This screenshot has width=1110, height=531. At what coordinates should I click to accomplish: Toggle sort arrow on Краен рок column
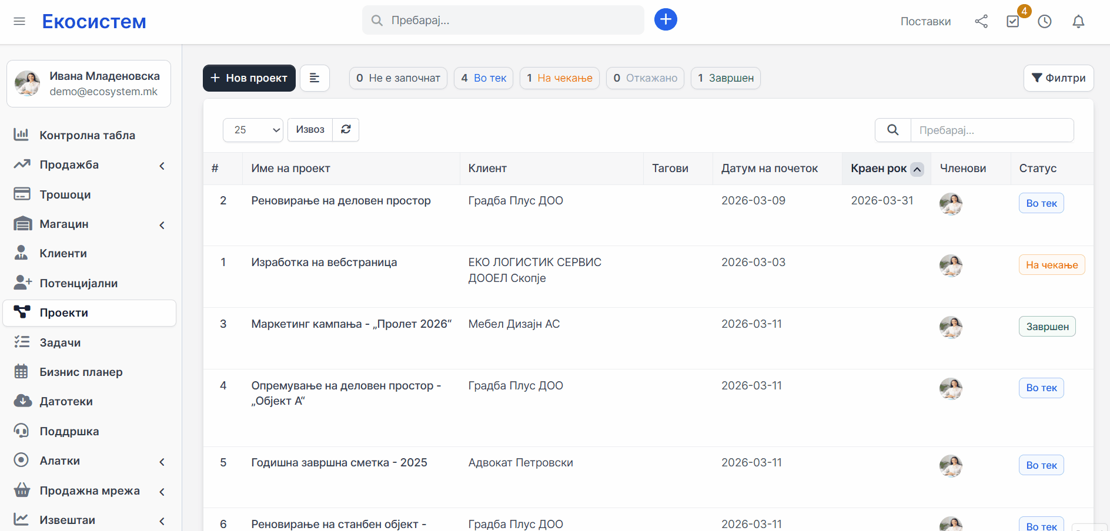[x=917, y=169]
